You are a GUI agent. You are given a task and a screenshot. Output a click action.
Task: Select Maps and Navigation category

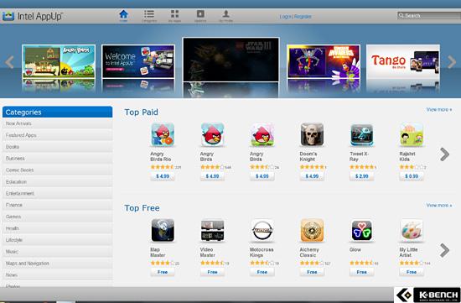[x=57, y=264]
